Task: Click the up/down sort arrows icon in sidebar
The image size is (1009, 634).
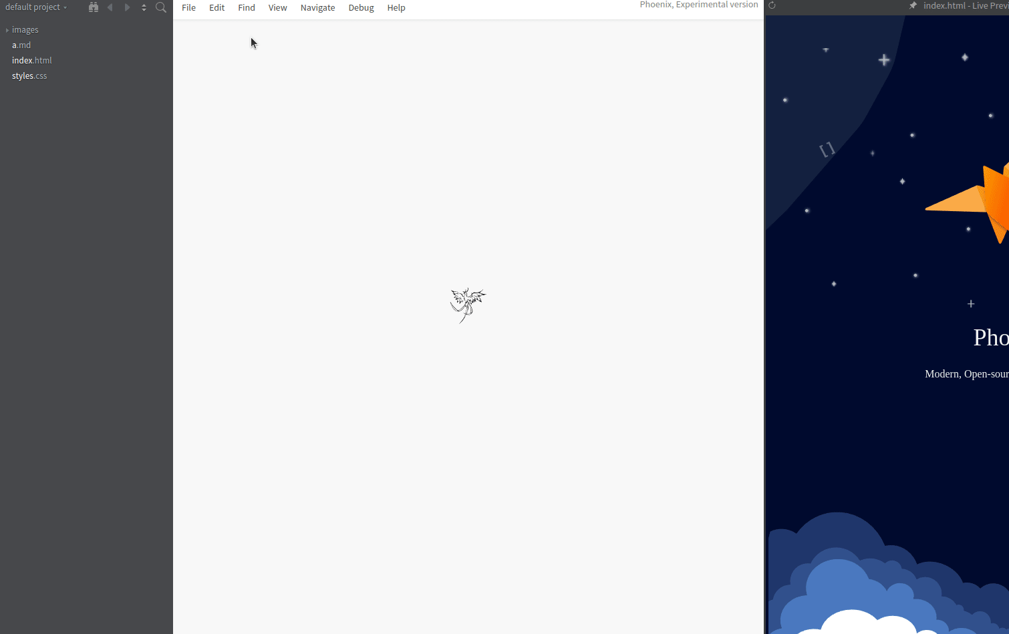Action: point(144,7)
